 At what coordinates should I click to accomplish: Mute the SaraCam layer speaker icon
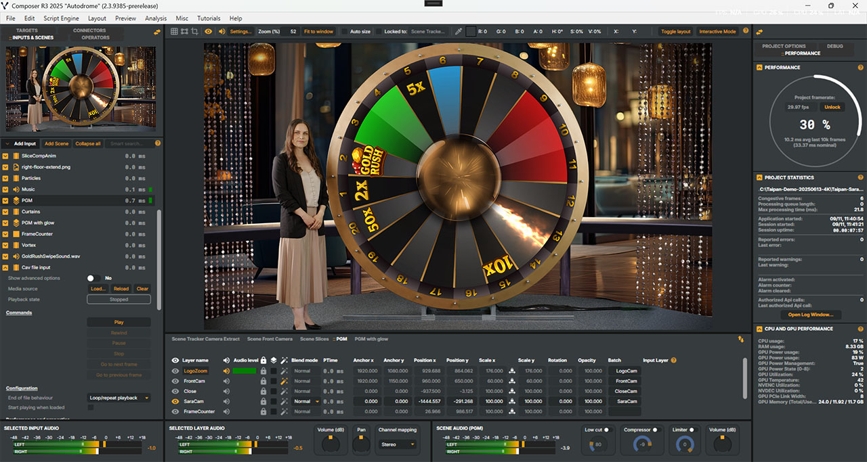coord(226,401)
